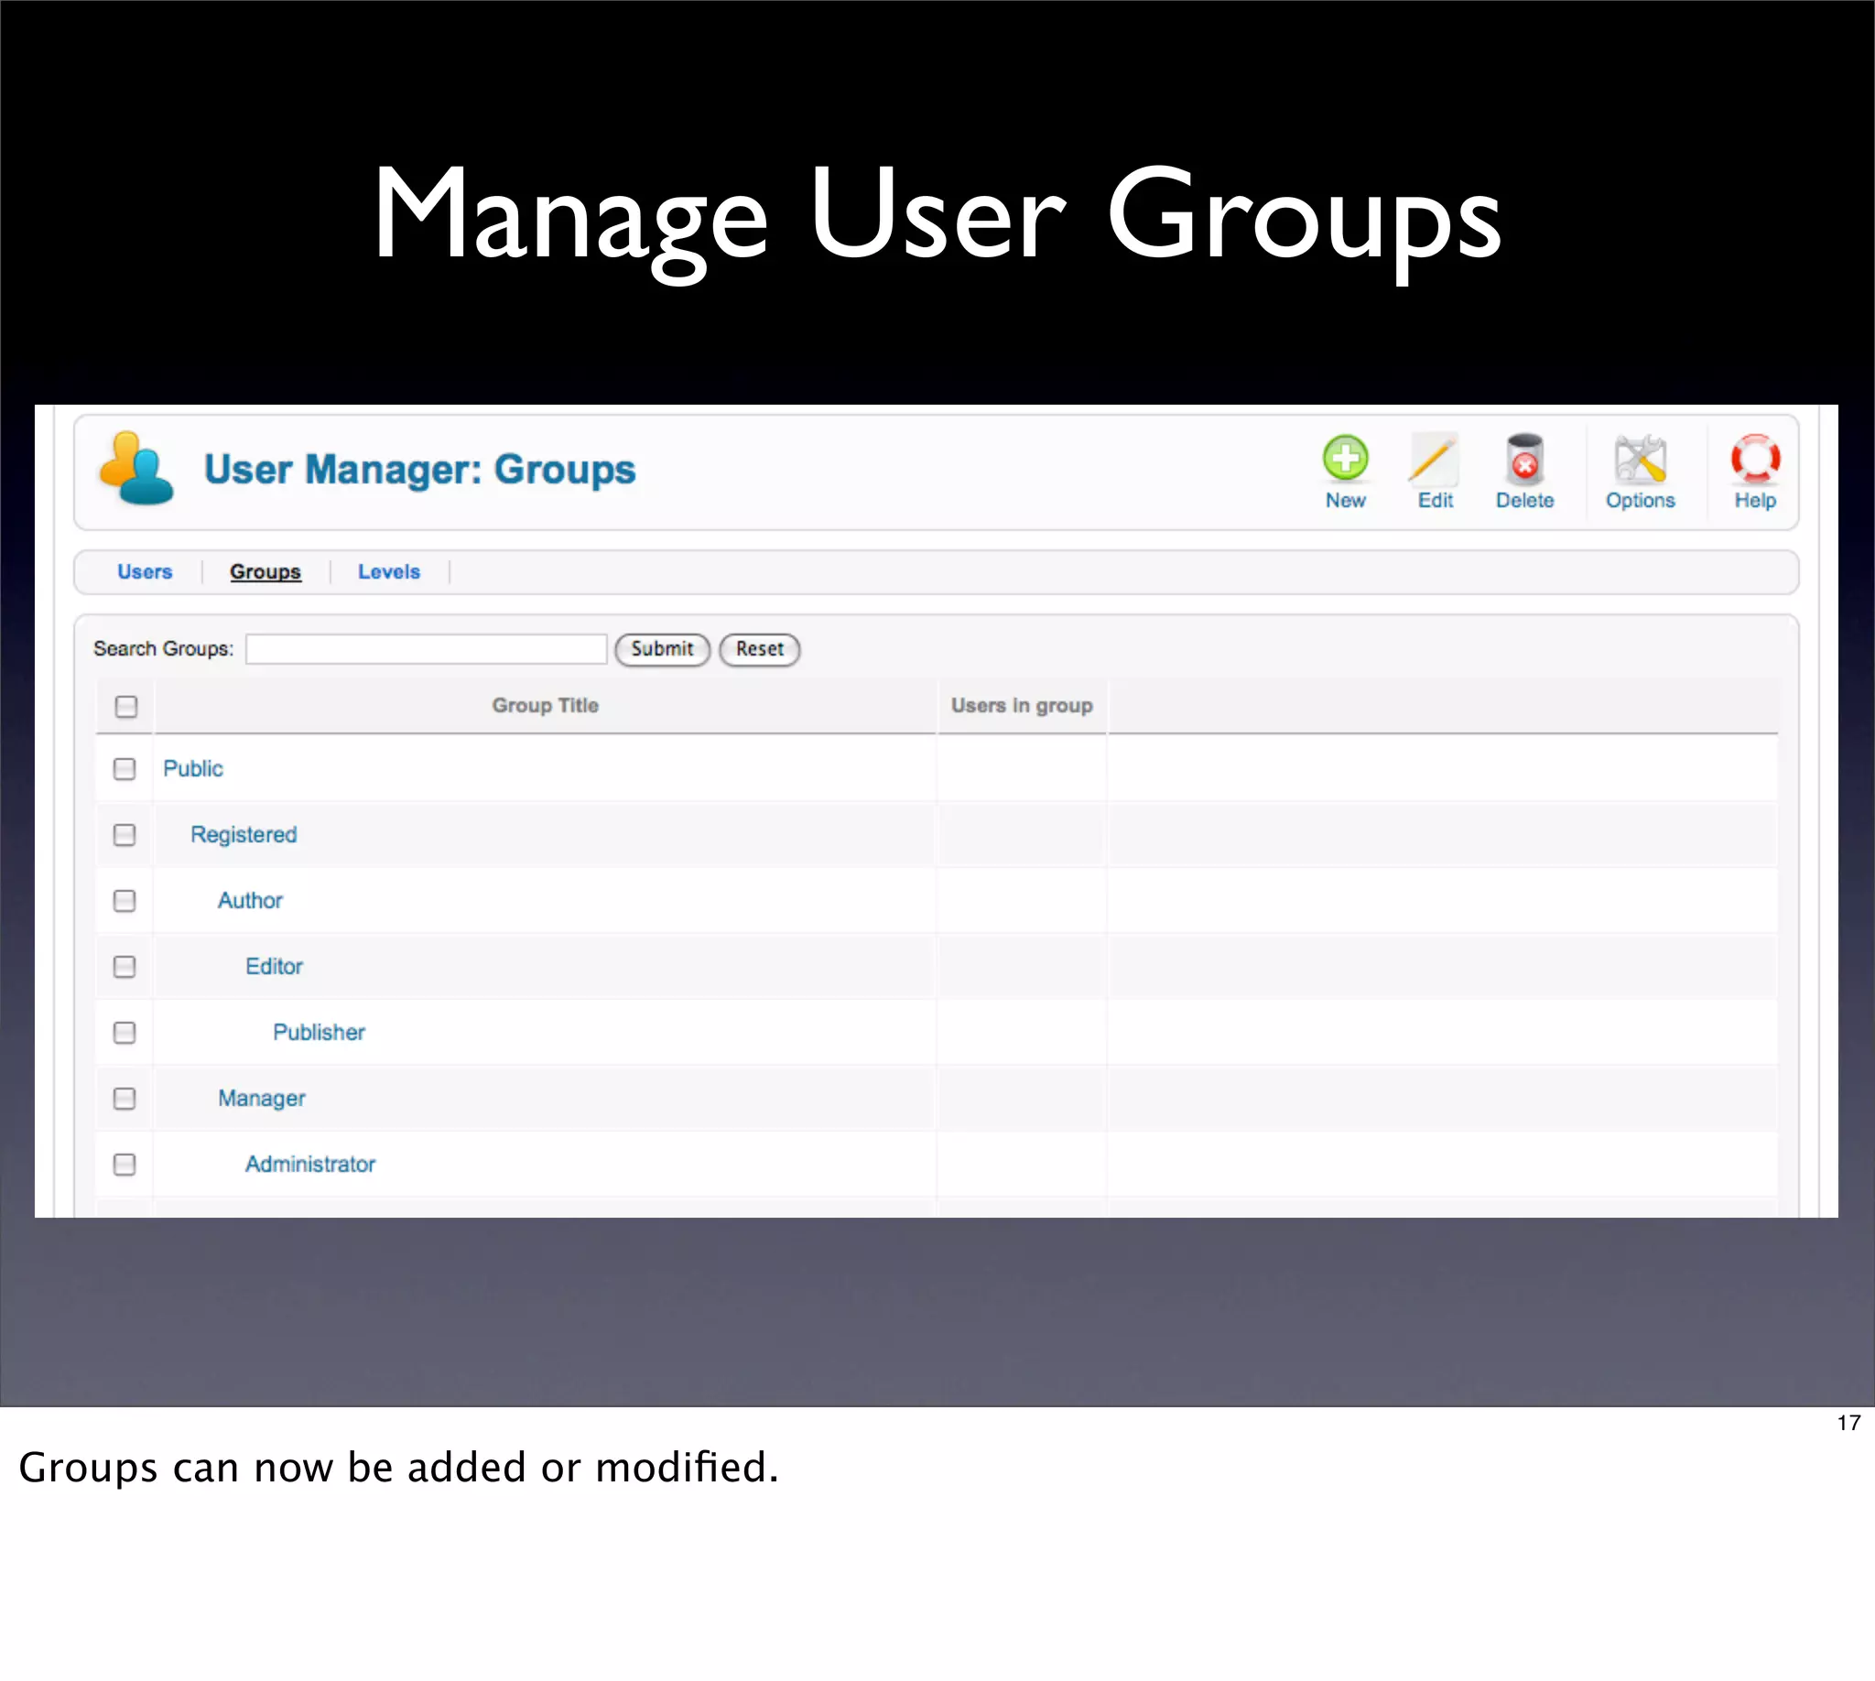Toggle the select-all checkbox in header
This screenshot has height=1681, width=1875.
126,707
